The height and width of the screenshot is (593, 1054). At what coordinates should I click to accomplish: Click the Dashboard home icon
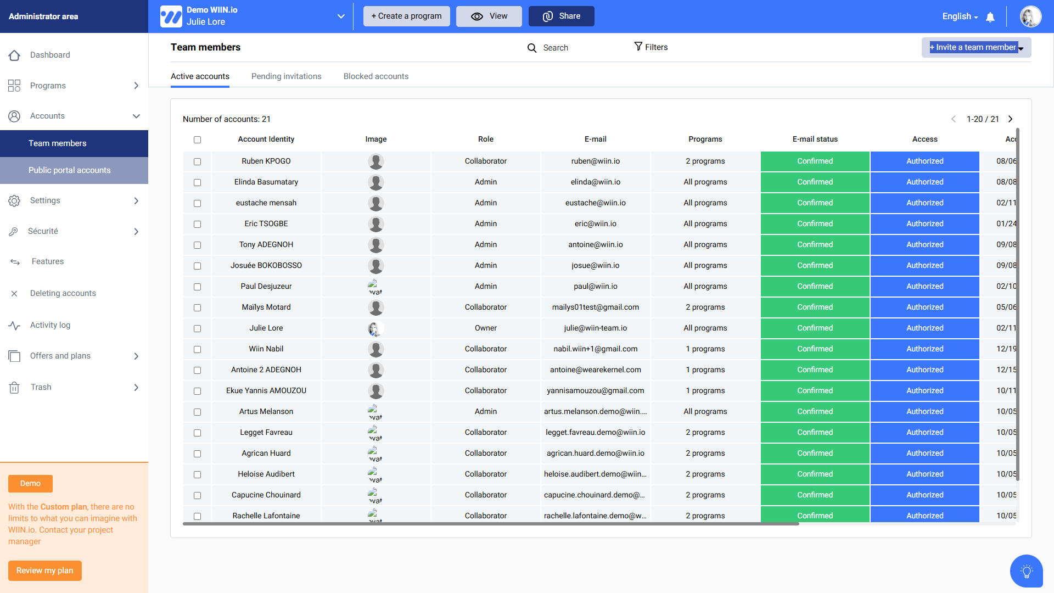(x=15, y=55)
